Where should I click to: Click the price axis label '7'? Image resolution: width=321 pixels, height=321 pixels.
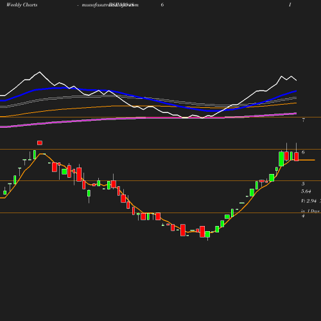coord(303,120)
